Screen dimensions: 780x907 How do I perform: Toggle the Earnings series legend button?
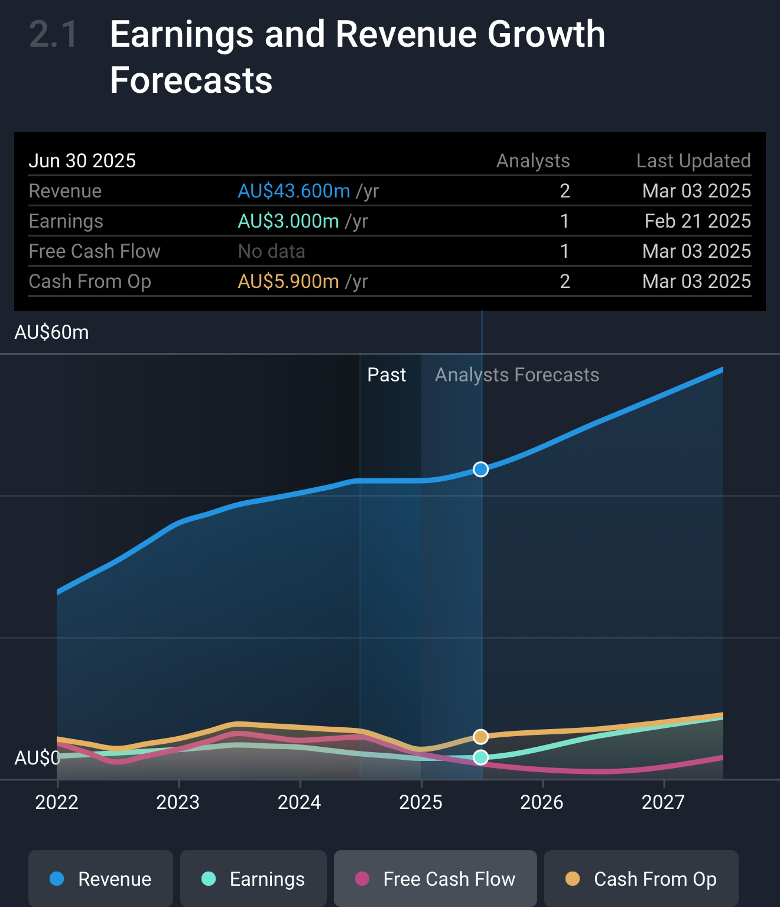253,879
